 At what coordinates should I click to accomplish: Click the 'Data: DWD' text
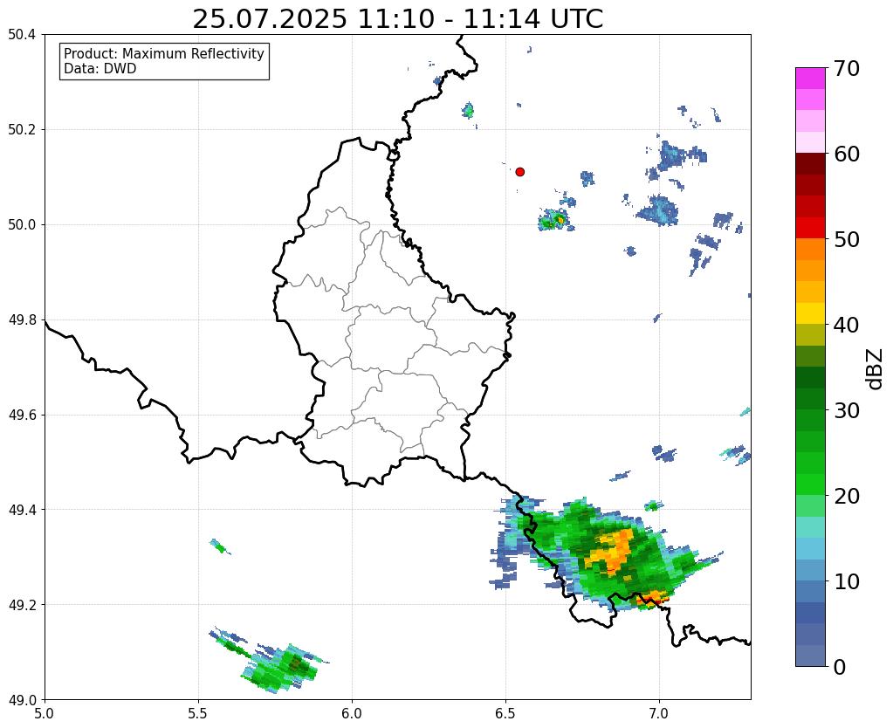coord(100,69)
